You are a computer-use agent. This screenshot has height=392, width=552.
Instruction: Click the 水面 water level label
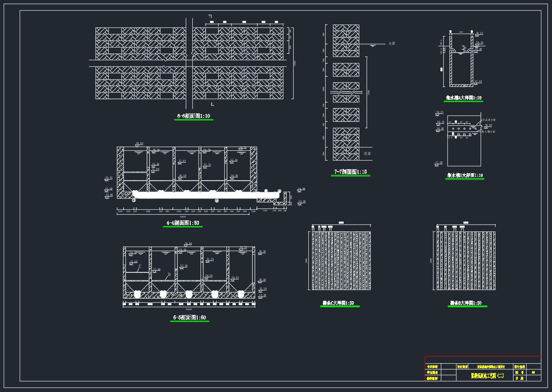pos(391,43)
